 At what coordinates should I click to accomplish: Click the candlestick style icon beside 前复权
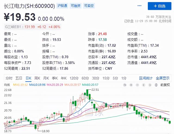click(156, 85)
